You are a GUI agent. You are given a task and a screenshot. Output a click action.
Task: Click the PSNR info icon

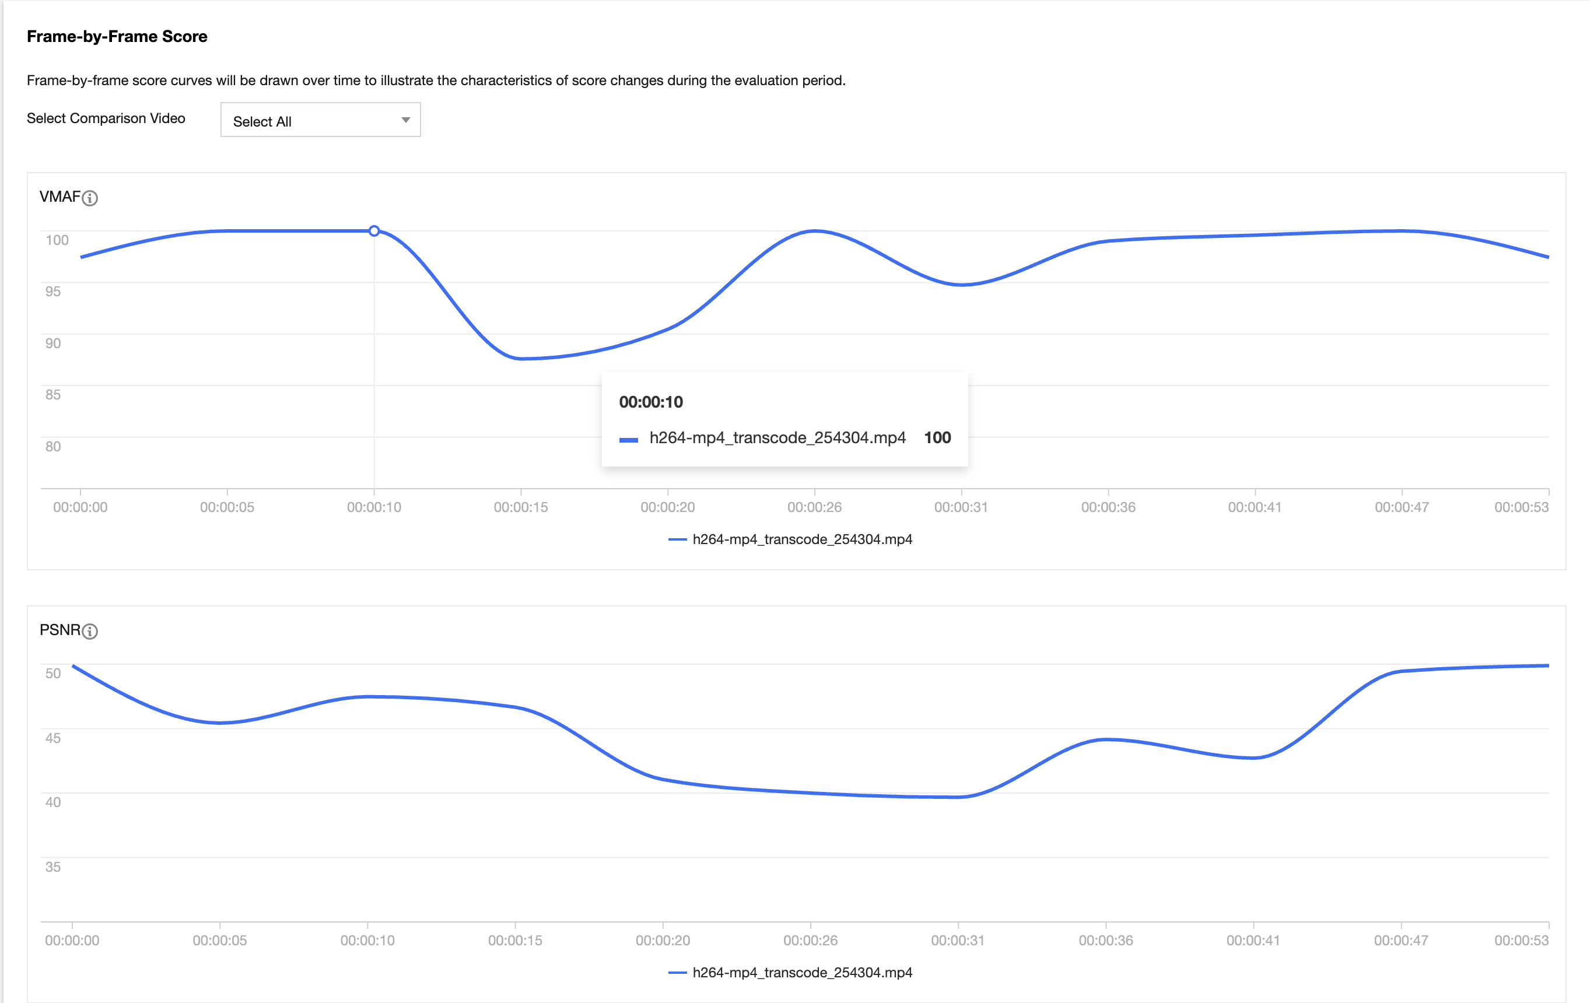[x=90, y=632]
